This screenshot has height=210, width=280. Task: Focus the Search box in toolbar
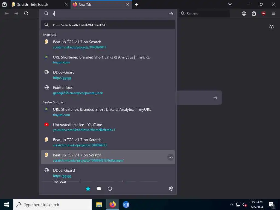[204, 14]
